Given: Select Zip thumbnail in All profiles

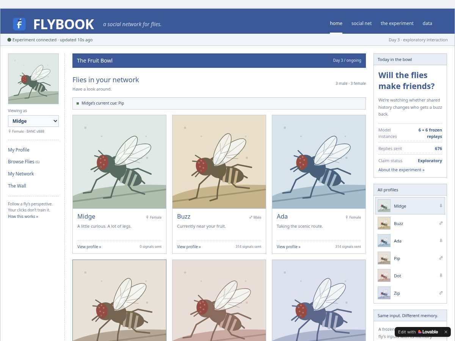Looking at the screenshot, I should point(384,293).
